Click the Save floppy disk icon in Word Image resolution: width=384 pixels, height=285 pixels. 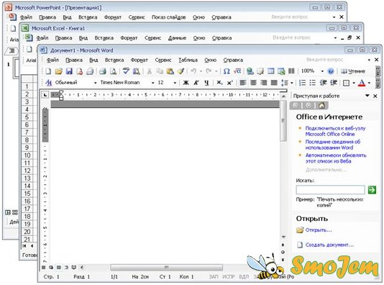(69, 71)
